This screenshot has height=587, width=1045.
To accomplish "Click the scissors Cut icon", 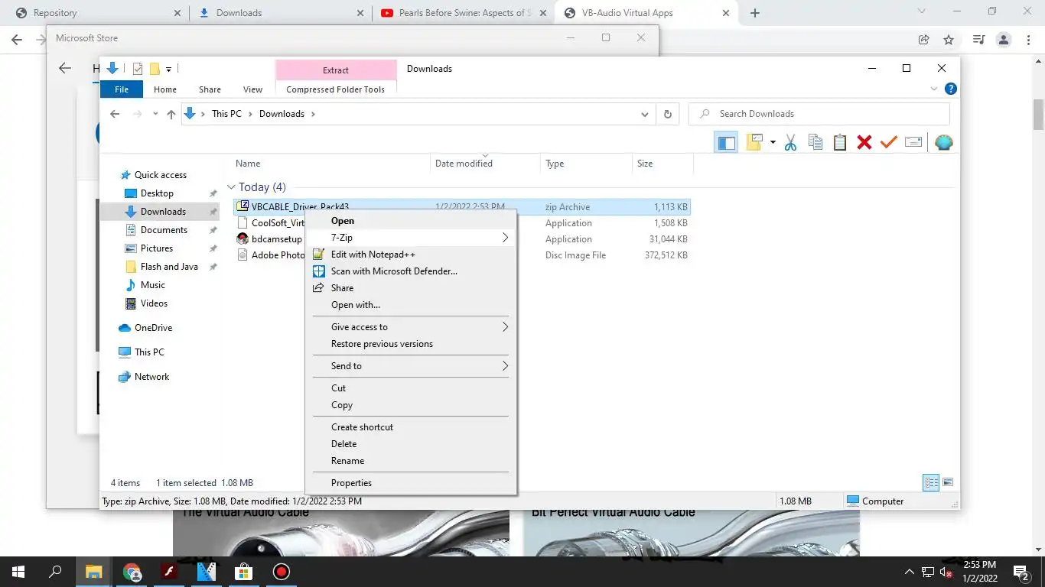I will (790, 142).
